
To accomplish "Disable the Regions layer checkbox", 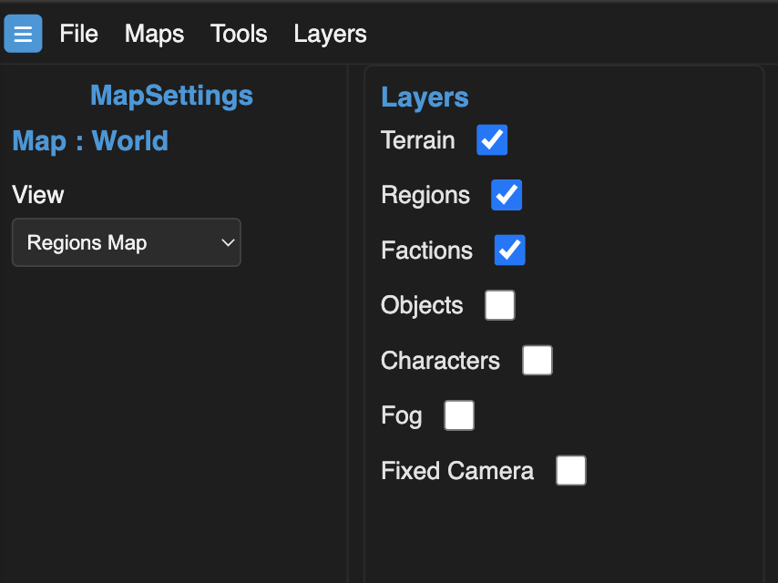I will [x=507, y=195].
